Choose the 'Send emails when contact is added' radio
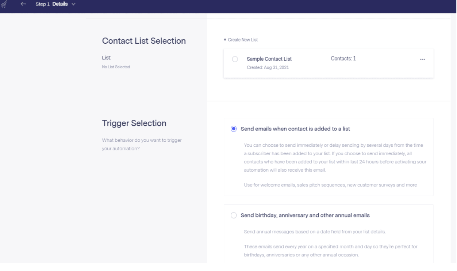The height and width of the screenshot is (271, 457). [x=234, y=129]
